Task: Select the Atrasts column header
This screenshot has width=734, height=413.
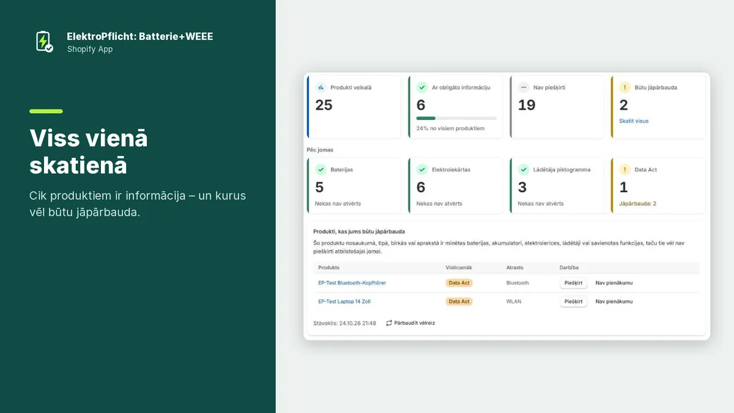Action: [515, 267]
